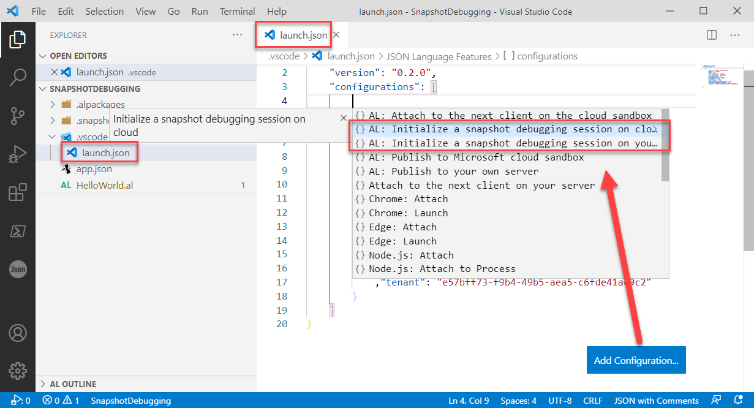The width and height of the screenshot is (754, 408).
Task: Expand the AL Outline section
Action: (42, 384)
